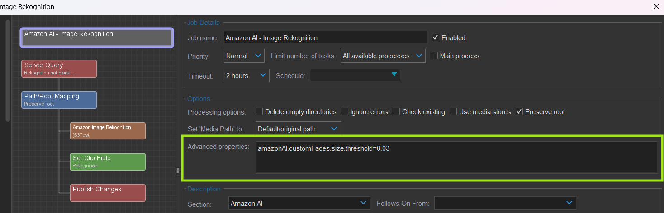Select the Server Query node

[59, 69]
